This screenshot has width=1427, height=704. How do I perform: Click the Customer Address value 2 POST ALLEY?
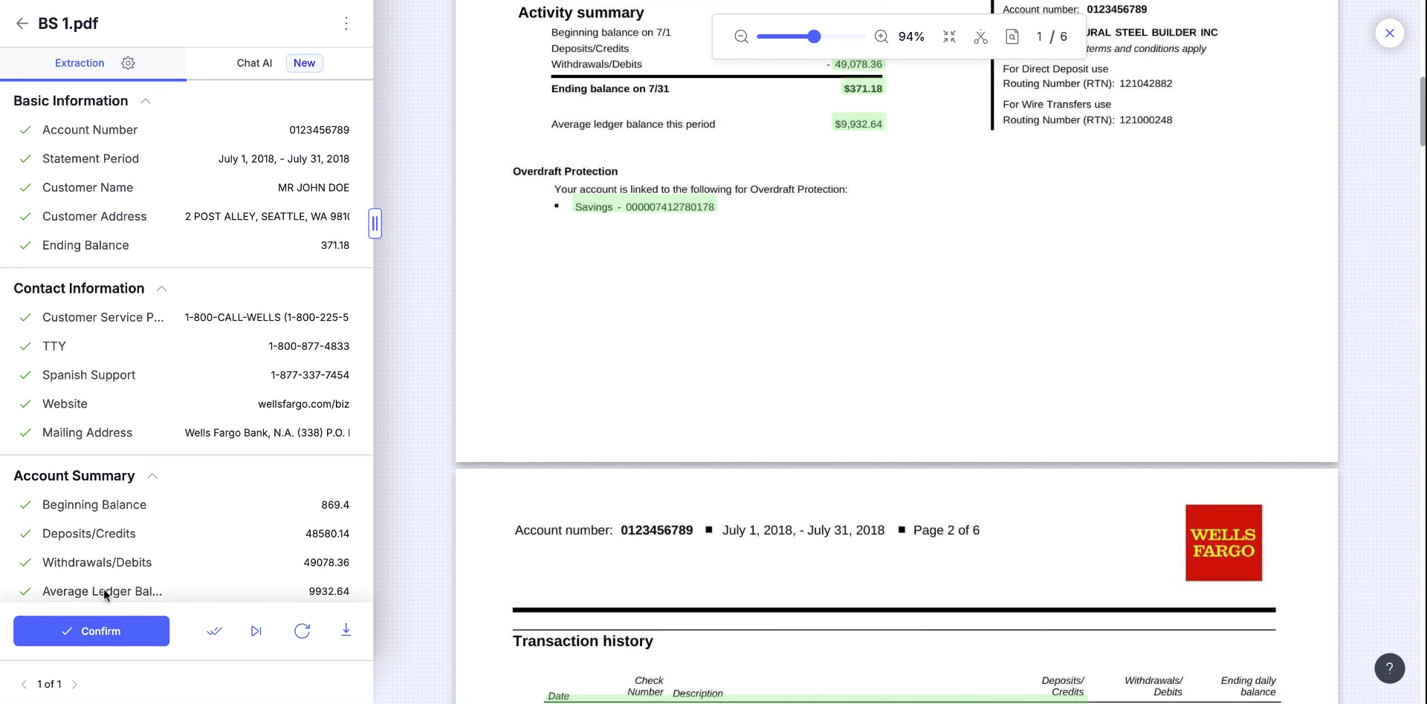(267, 217)
